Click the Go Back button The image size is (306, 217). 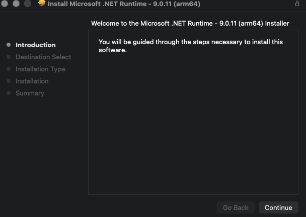coord(236,207)
